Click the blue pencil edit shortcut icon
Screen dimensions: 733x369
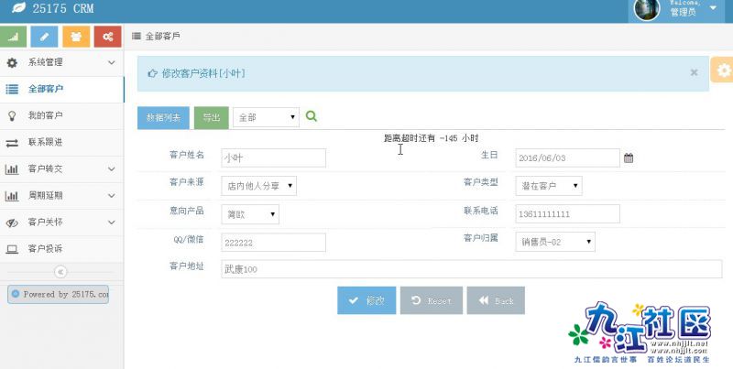(x=45, y=37)
